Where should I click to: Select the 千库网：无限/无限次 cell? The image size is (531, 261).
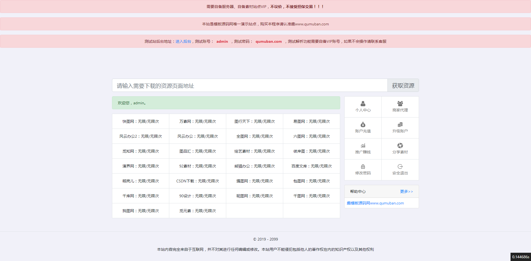point(140,196)
